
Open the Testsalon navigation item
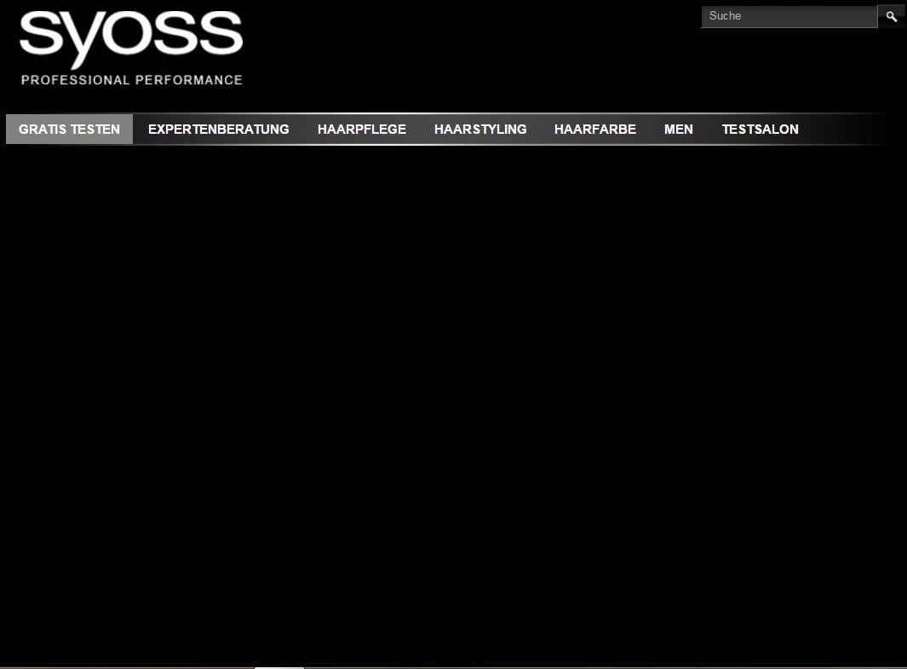[x=760, y=129]
